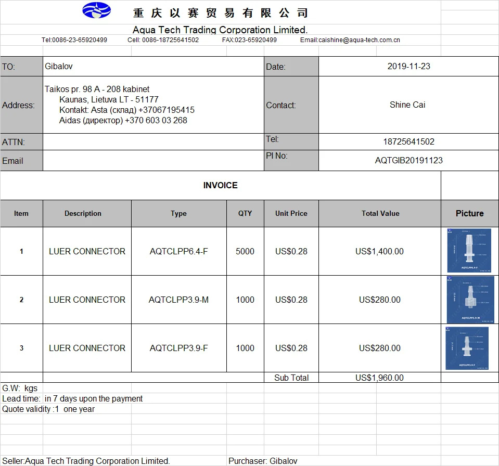Select the Address: label cell
Image resolution: width=499 pixels, height=466 pixels.
click(x=22, y=105)
